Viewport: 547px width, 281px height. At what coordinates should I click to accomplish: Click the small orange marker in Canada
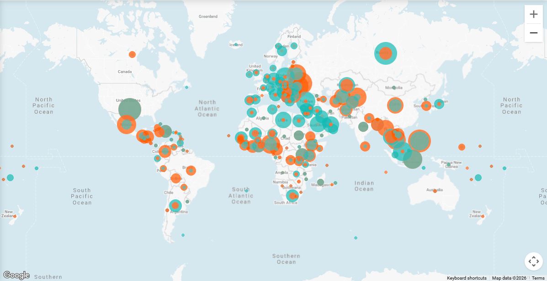[x=132, y=55]
